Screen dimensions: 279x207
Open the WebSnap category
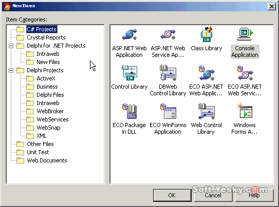[x=48, y=128]
